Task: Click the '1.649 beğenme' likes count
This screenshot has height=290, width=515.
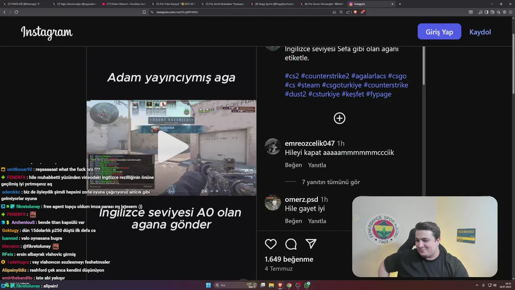Action: coord(289,259)
